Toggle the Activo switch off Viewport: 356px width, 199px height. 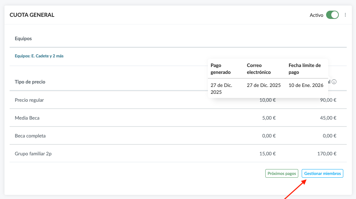[332, 15]
